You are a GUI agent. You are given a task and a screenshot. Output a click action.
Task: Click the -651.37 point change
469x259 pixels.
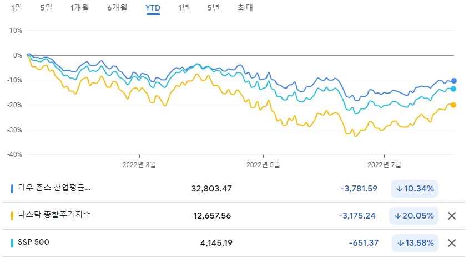364,243
